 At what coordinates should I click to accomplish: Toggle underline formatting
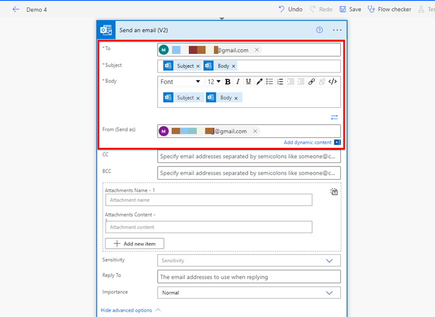point(248,82)
